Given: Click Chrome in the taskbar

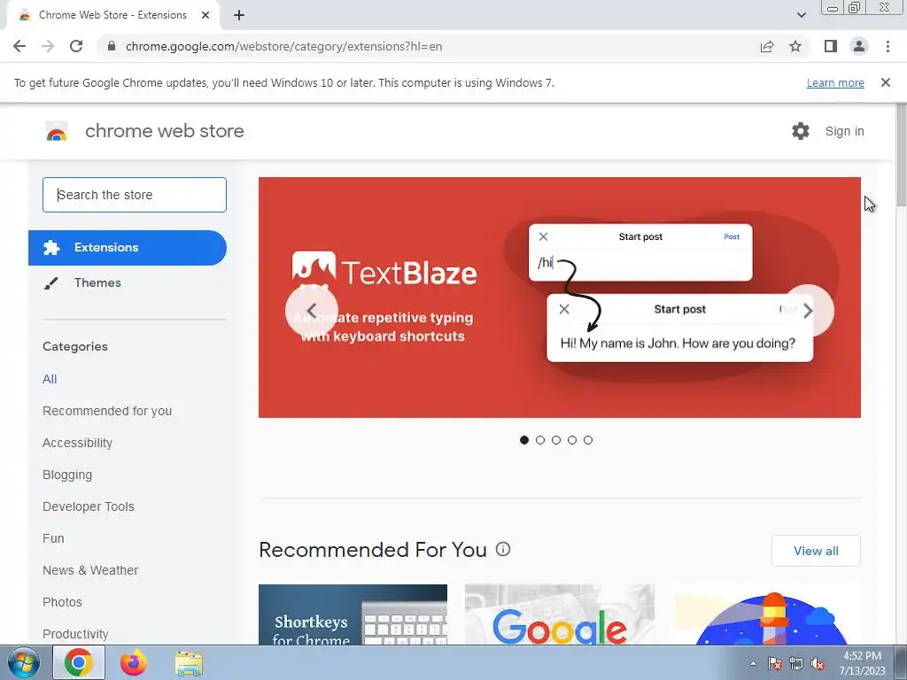Looking at the screenshot, I should click(79, 662).
